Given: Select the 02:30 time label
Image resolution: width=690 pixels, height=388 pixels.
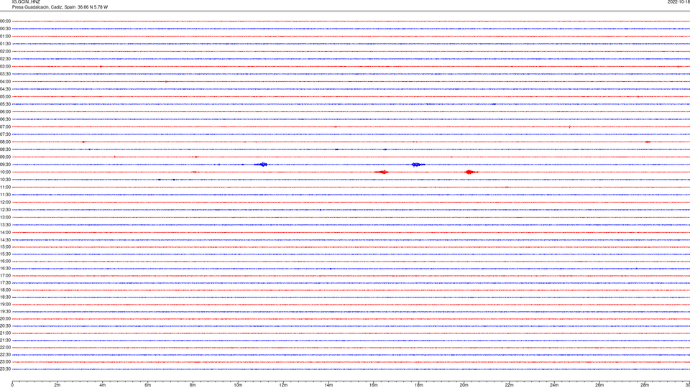Looking at the screenshot, I should coord(5,59).
